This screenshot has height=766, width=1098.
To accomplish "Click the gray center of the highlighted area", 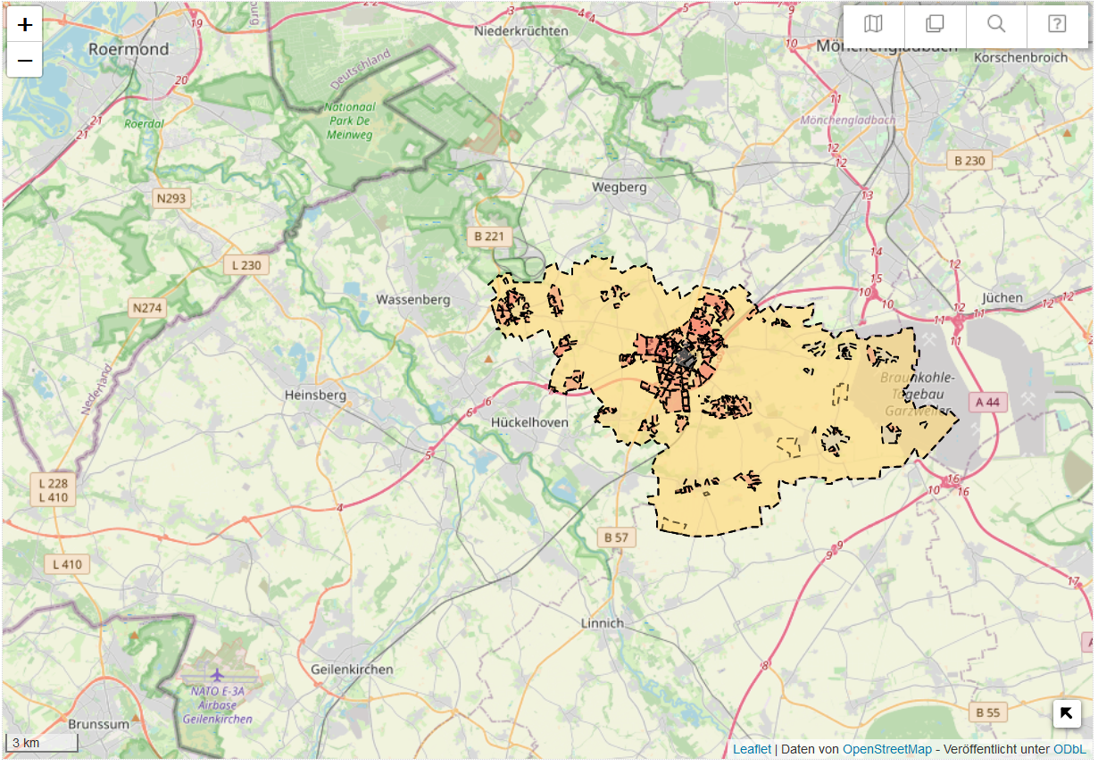I will click(685, 356).
